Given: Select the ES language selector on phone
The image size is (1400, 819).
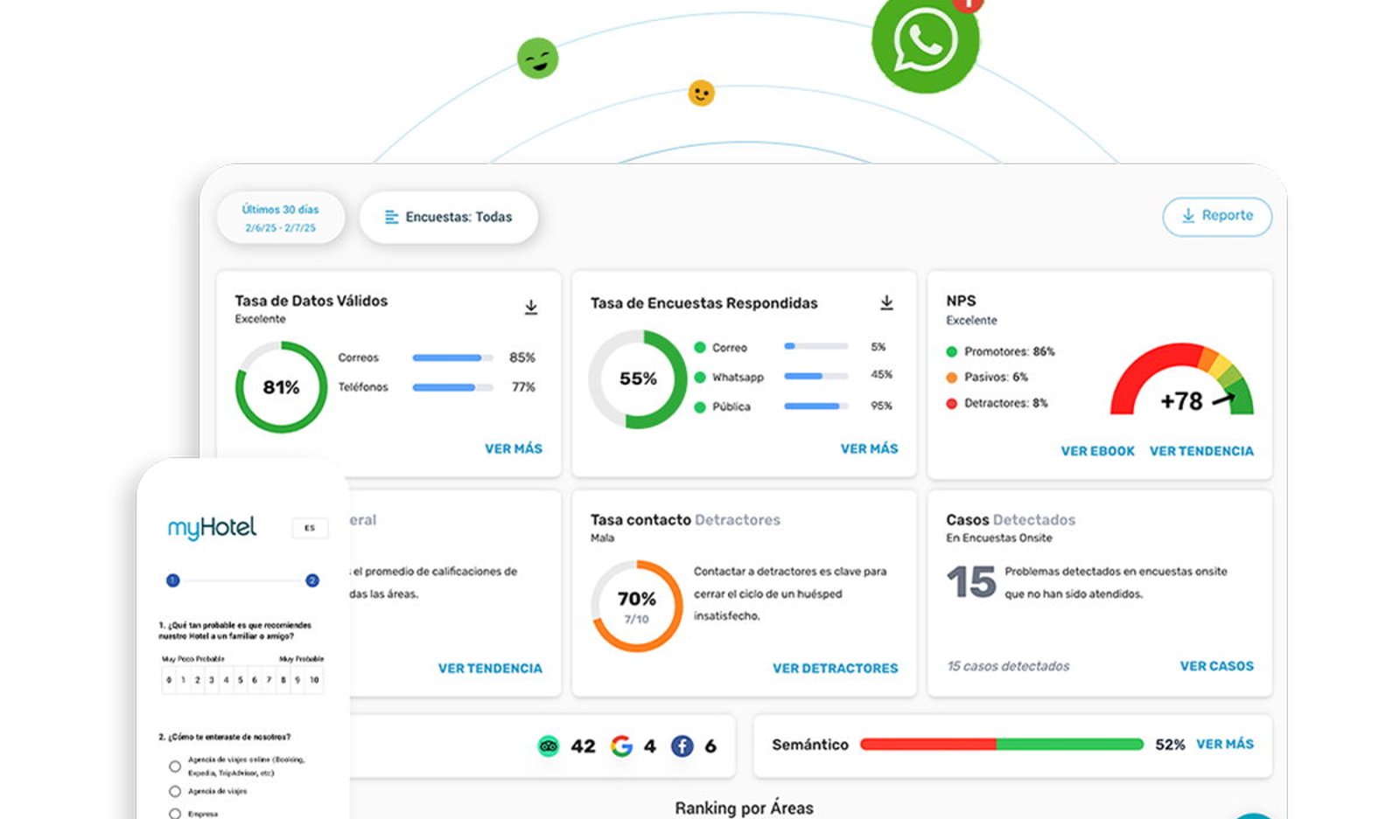Looking at the screenshot, I should [310, 528].
